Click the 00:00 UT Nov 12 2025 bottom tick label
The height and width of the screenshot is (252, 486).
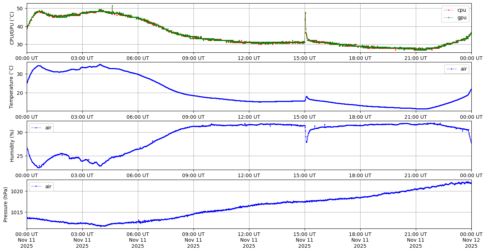(x=471, y=240)
